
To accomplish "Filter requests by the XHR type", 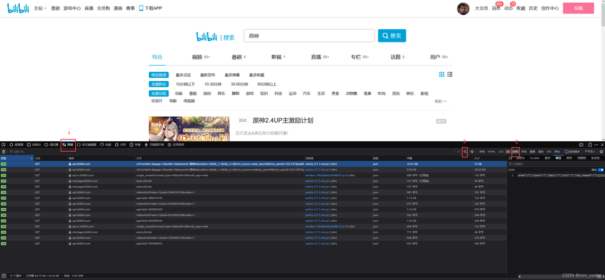I will coord(516,152).
